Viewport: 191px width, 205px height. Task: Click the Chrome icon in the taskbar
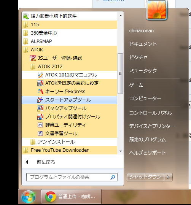(51, 197)
